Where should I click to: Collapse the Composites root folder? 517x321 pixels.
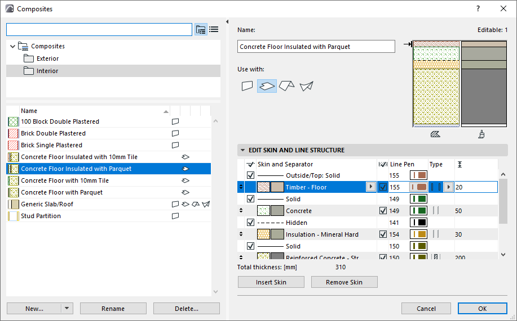coord(12,46)
